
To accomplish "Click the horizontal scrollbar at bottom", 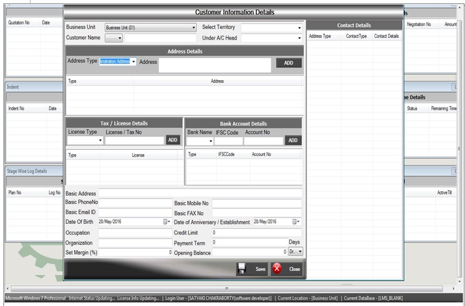I will tap(227, 288).
